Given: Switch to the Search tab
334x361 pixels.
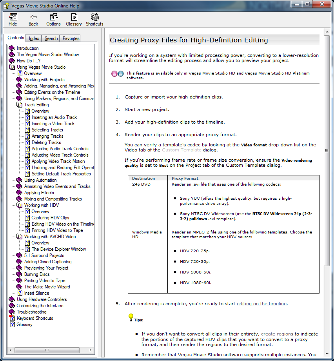Looking at the screenshot, I should click(51, 38).
